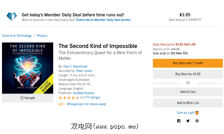Share on Pinterest icon
This screenshot has width=224, height=134.
click(x=197, y=121)
